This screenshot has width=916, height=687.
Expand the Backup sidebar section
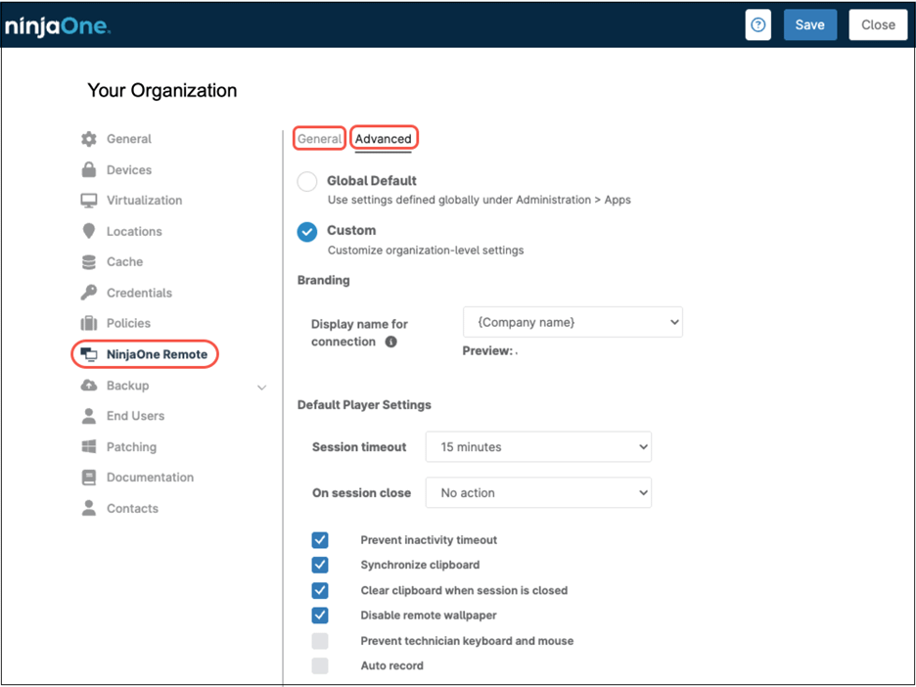260,386
